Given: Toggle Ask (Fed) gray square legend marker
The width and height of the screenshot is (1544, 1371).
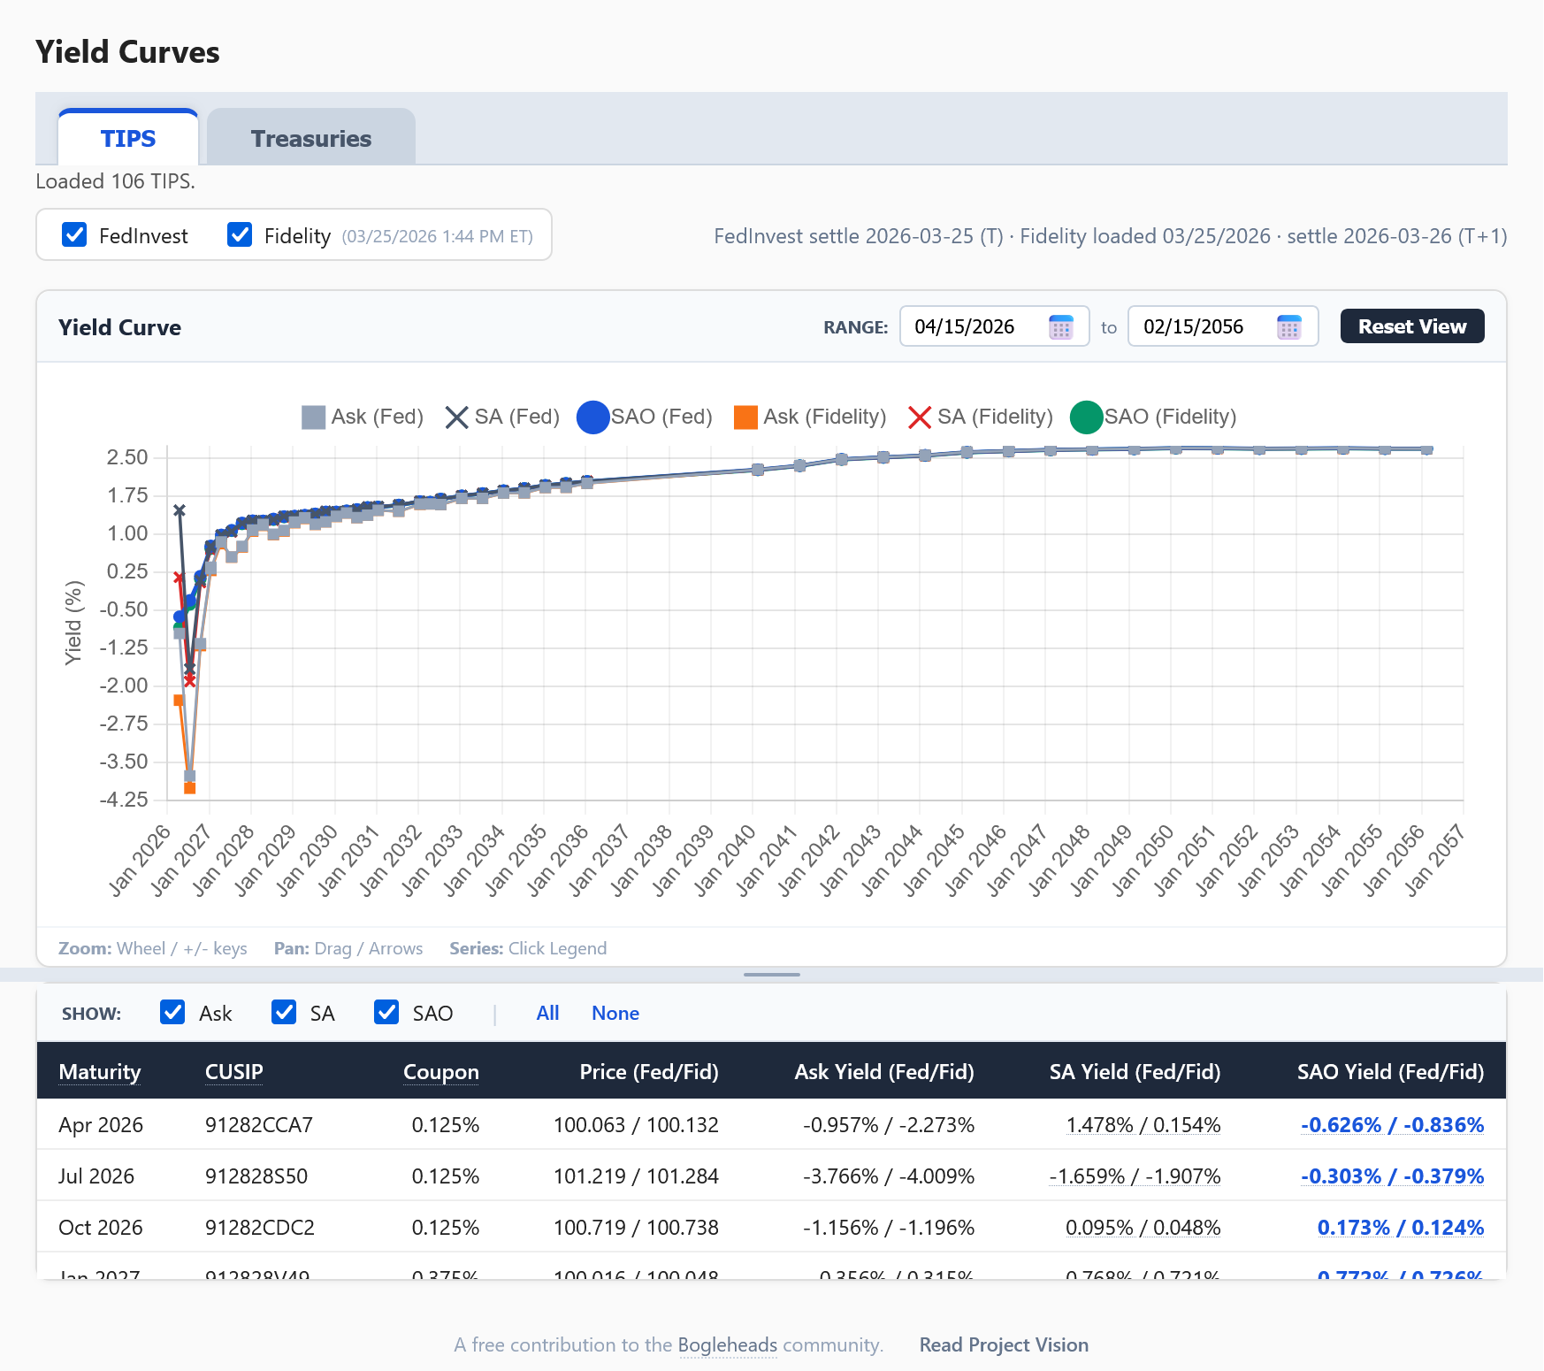Looking at the screenshot, I should point(313,417).
